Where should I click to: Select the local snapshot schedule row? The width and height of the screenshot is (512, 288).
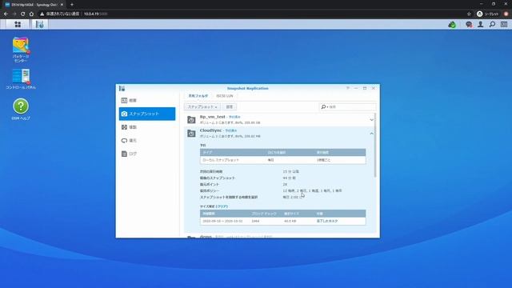tap(282, 160)
